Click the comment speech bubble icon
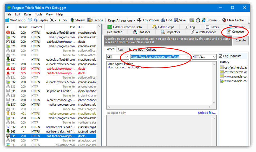 coord(30,20)
